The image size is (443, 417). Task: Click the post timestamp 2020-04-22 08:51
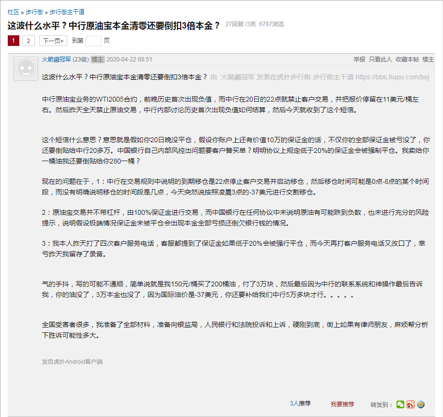129,60
